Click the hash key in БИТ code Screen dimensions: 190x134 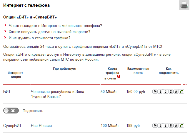coord(176,91)
